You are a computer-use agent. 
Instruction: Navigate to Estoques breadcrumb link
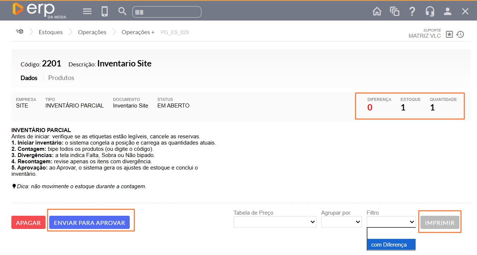coord(51,32)
